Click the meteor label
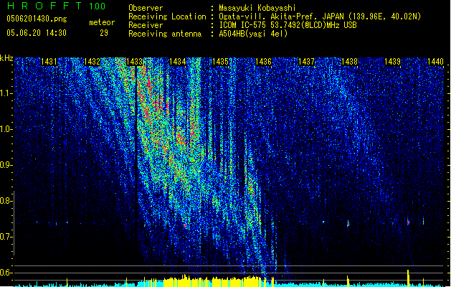Image resolution: width=451 pixels, height=287 pixels. (x=102, y=22)
